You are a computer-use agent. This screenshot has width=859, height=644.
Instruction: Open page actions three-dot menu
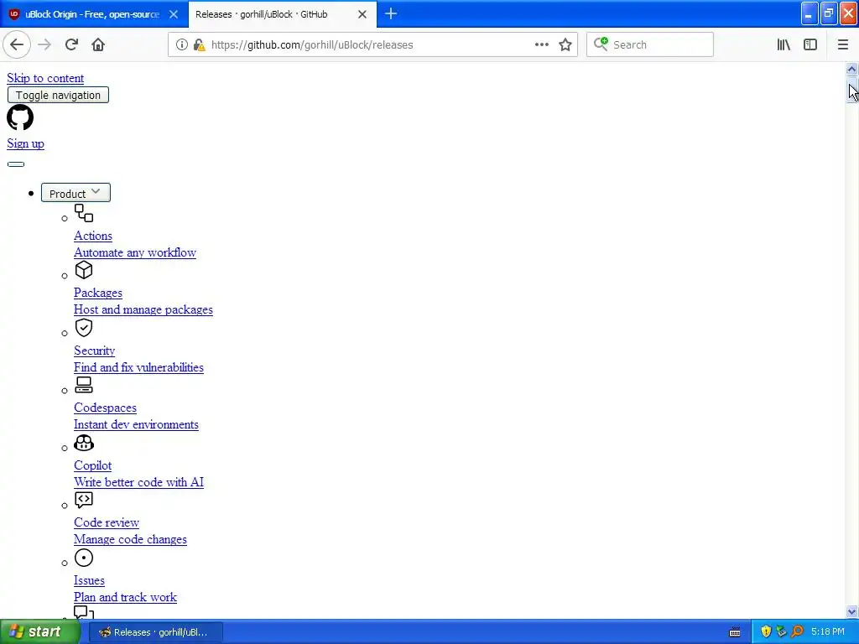[x=541, y=45]
